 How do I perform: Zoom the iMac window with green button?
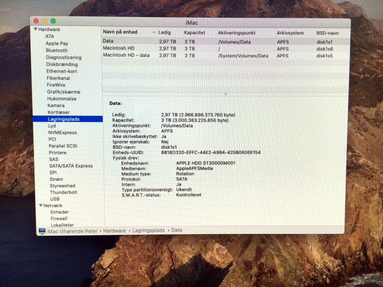(x=53, y=22)
